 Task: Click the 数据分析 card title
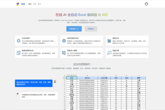(x=116, y=38)
